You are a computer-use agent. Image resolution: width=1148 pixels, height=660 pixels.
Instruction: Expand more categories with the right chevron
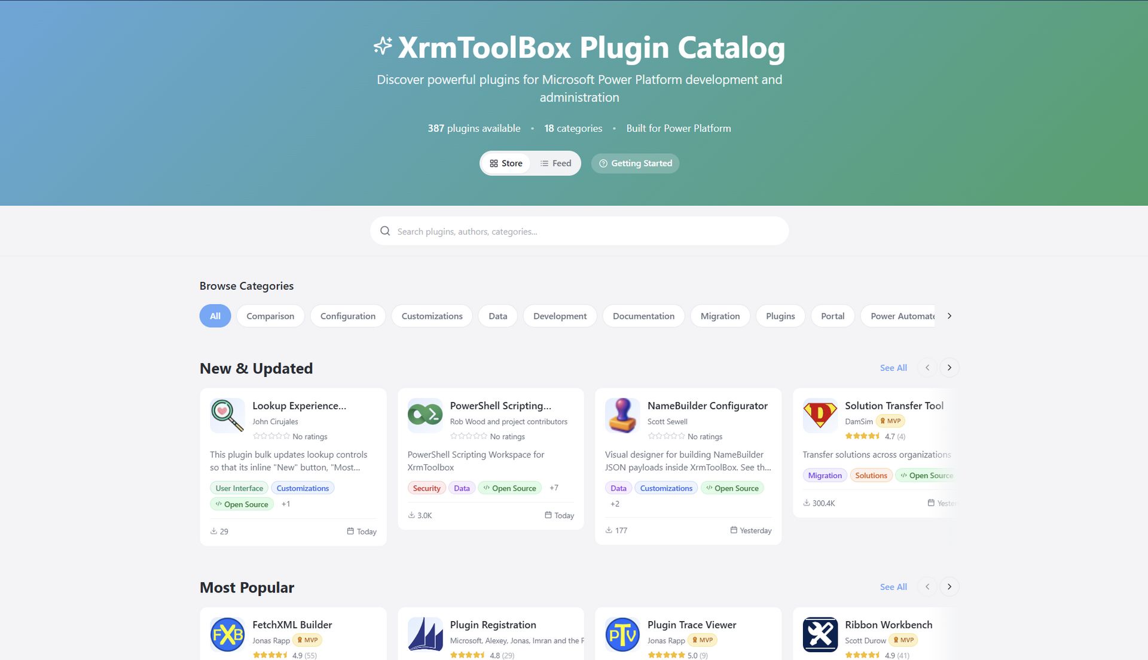pyautogui.click(x=949, y=316)
